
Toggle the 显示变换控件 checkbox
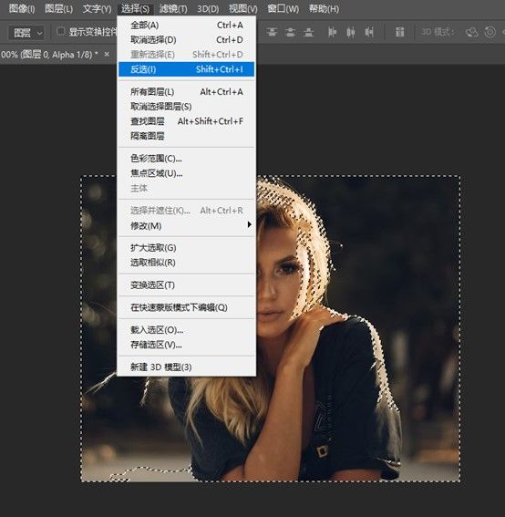(61, 31)
